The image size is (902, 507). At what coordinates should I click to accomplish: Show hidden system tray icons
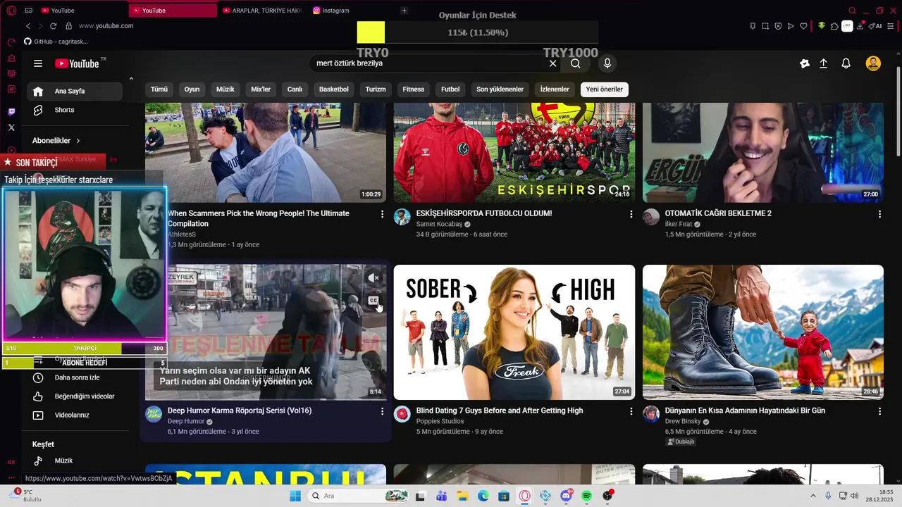click(813, 496)
